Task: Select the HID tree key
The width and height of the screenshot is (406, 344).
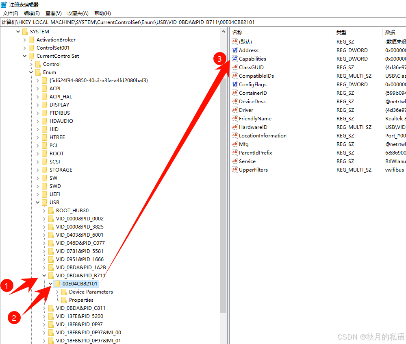Action: pos(54,129)
